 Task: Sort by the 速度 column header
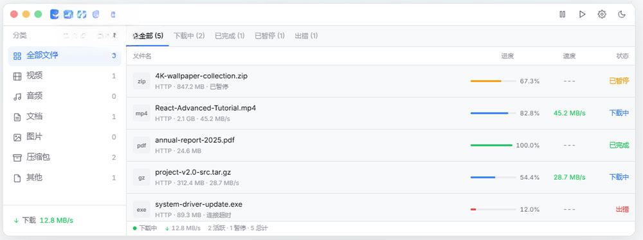569,56
